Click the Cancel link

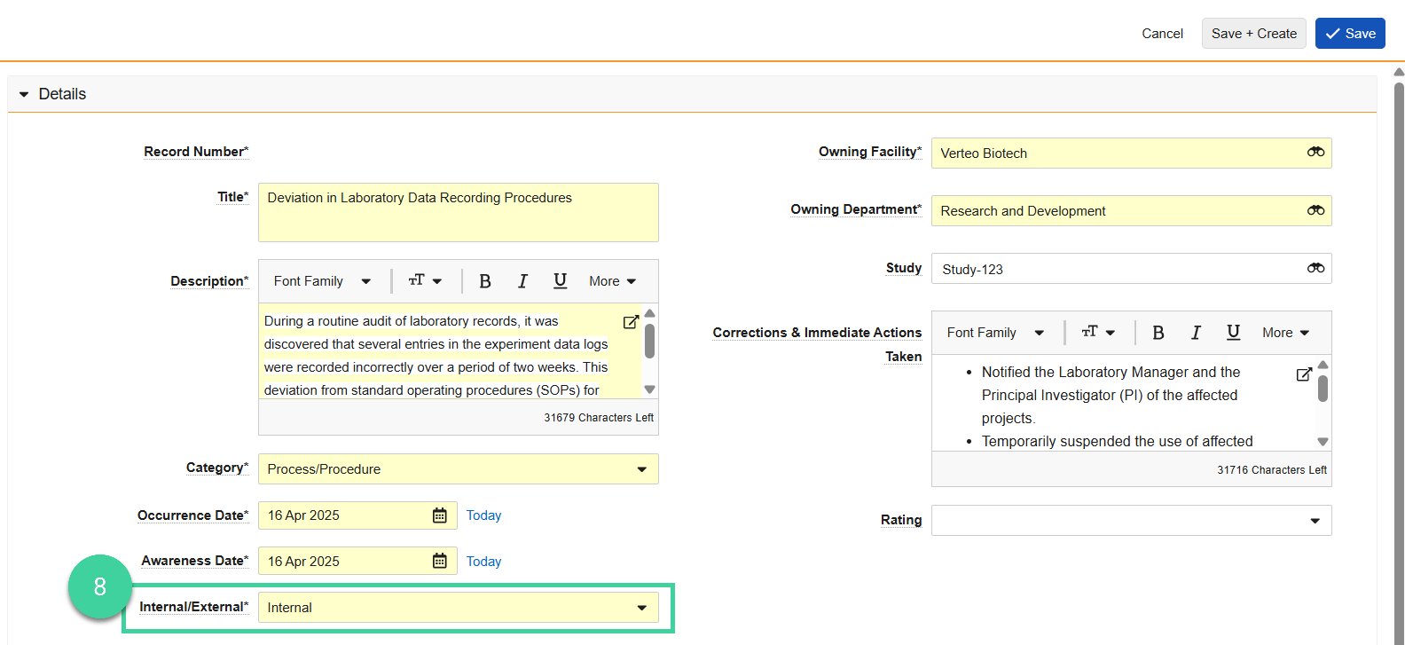point(1162,34)
